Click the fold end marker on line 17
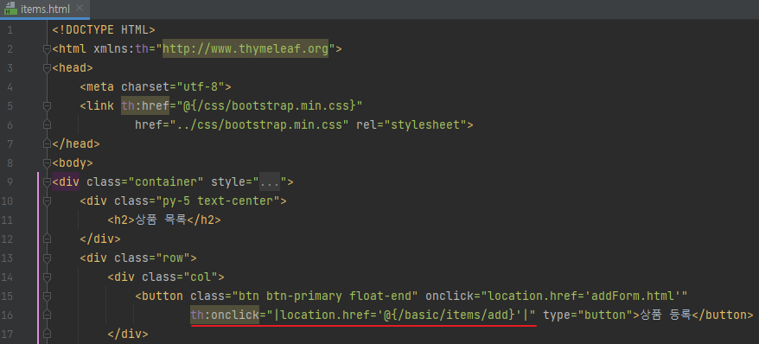 [47, 334]
